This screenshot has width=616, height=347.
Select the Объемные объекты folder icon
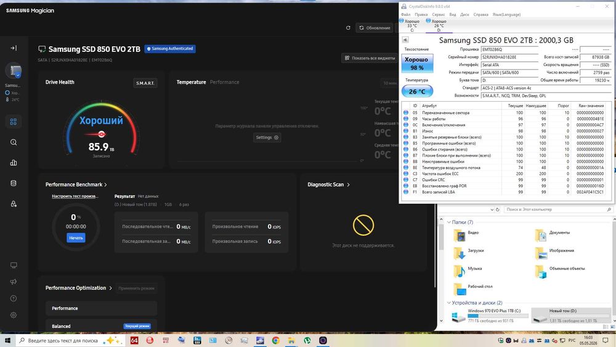coord(541,271)
